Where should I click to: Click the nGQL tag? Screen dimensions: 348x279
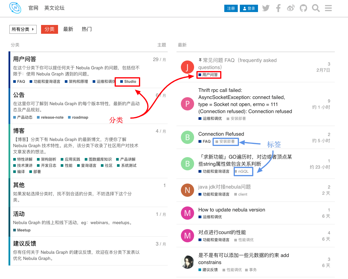[x=242, y=172]
